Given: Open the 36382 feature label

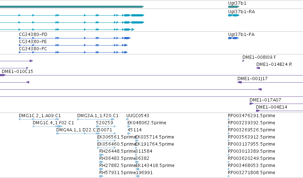Looking at the screenshot, I should tap(142, 158).
